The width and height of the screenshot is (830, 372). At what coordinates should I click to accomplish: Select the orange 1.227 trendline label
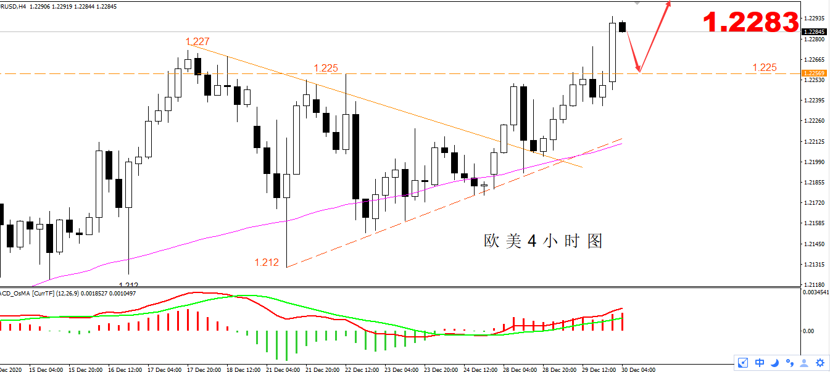coord(197,42)
